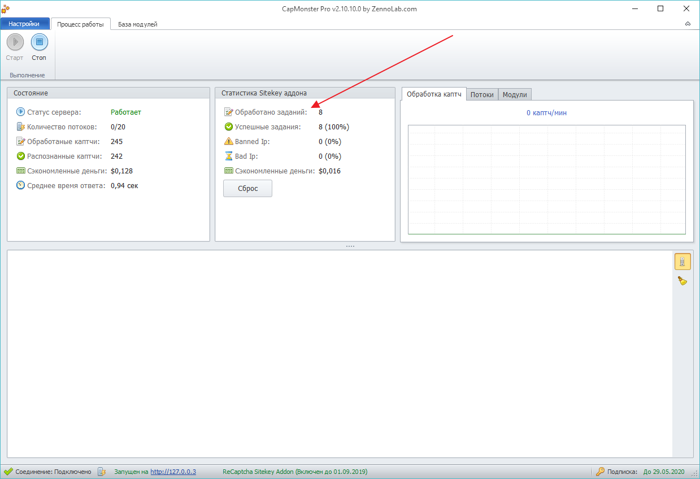Click the $0,128 saved money value

click(122, 171)
